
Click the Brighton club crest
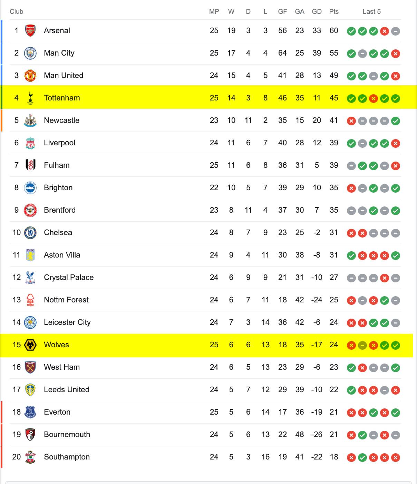30,188
